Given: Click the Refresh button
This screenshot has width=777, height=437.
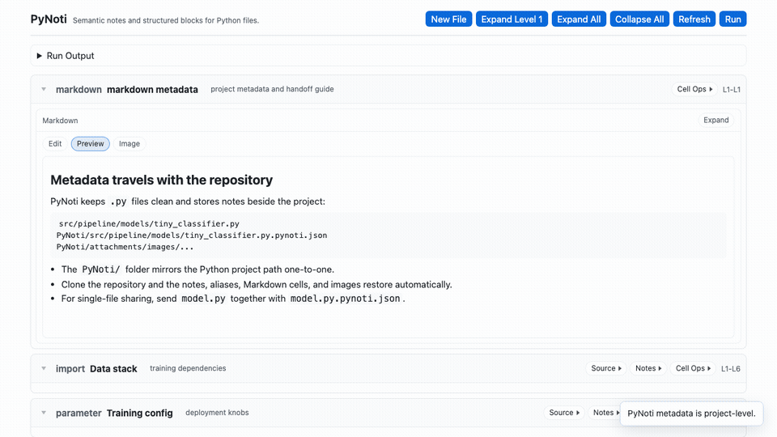Looking at the screenshot, I should pyautogui.click(x=694, y=19).
